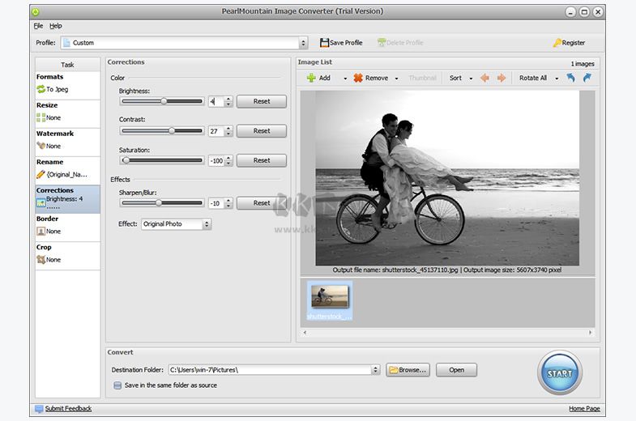636x421 pixels.
Task: Rotate image right with blue arrow
Action: (x=587, y=79)
